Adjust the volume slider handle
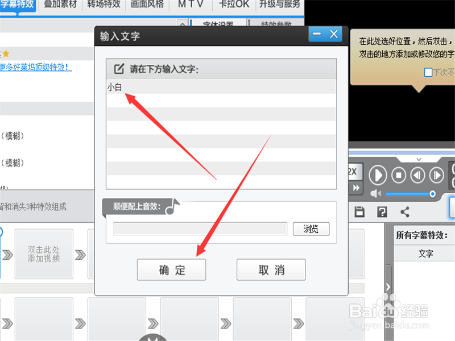Viewport: 455px width, 341px height. [432, 194]
